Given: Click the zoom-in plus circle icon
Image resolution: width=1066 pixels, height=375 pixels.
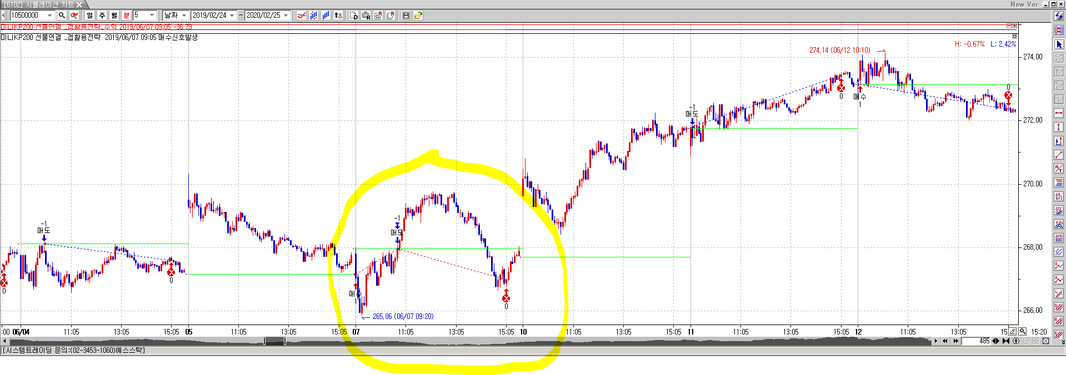Looking at the screenshot, I should 1016,341.
